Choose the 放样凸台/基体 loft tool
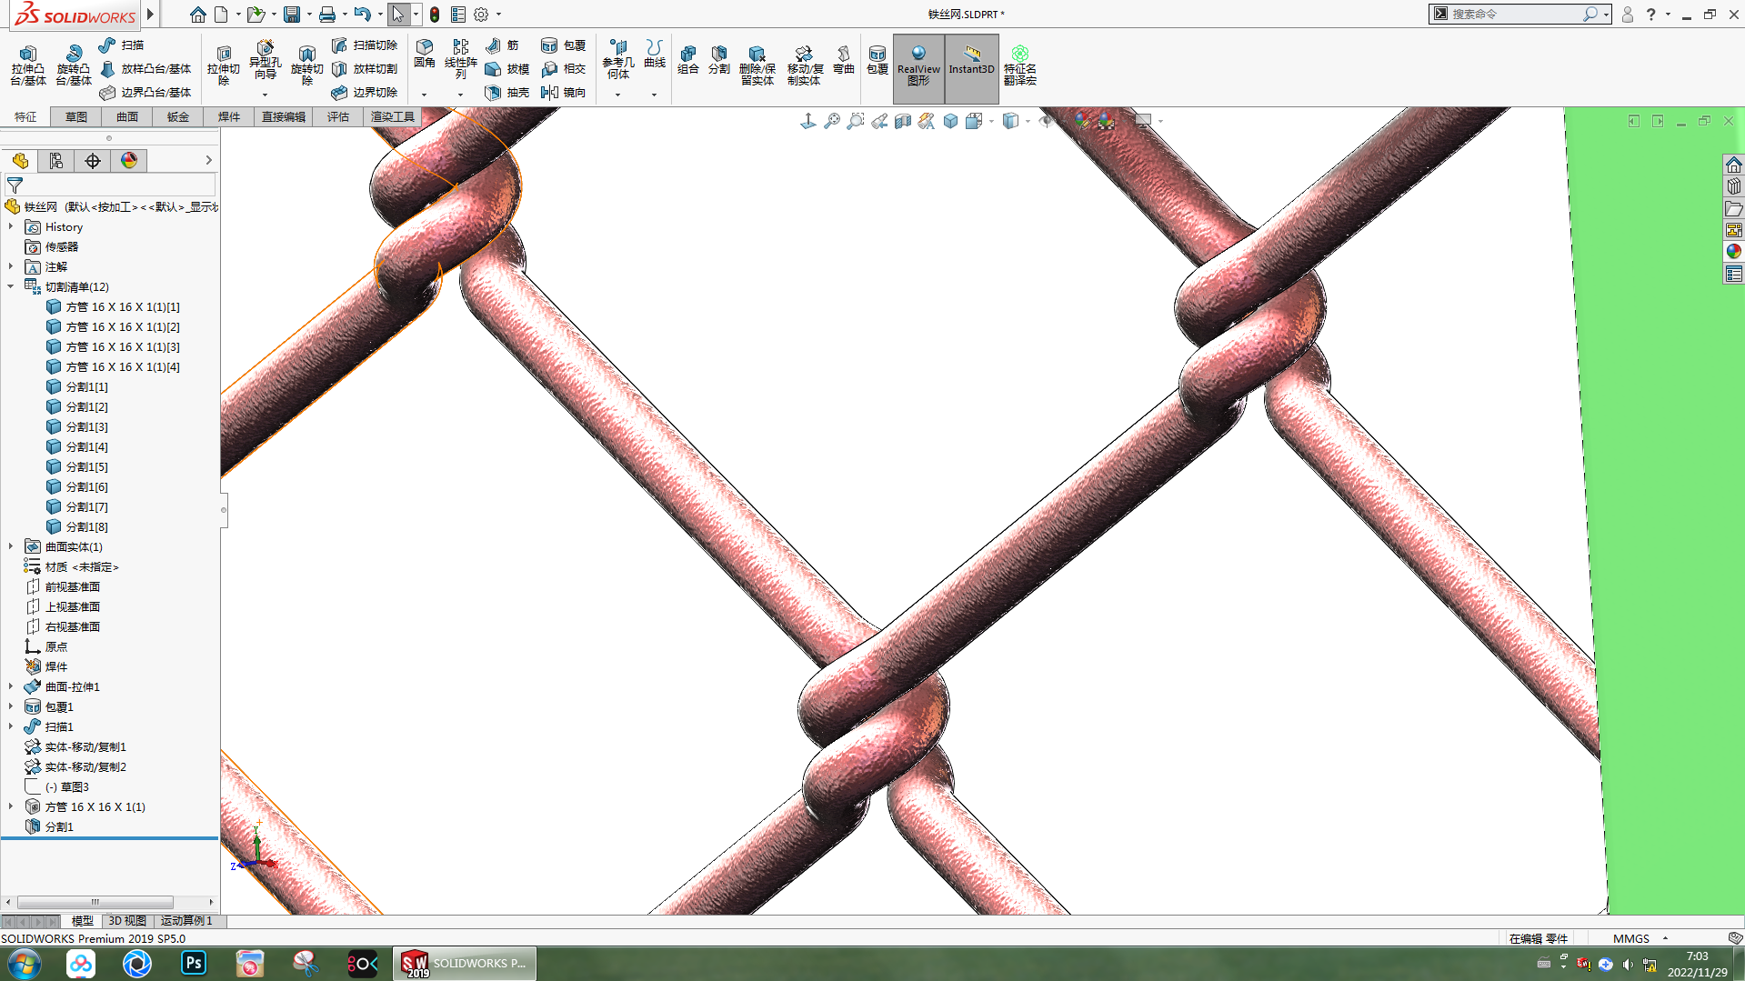Image resolution: width=1745 pixels, height=981 pixels. (145, 69)
